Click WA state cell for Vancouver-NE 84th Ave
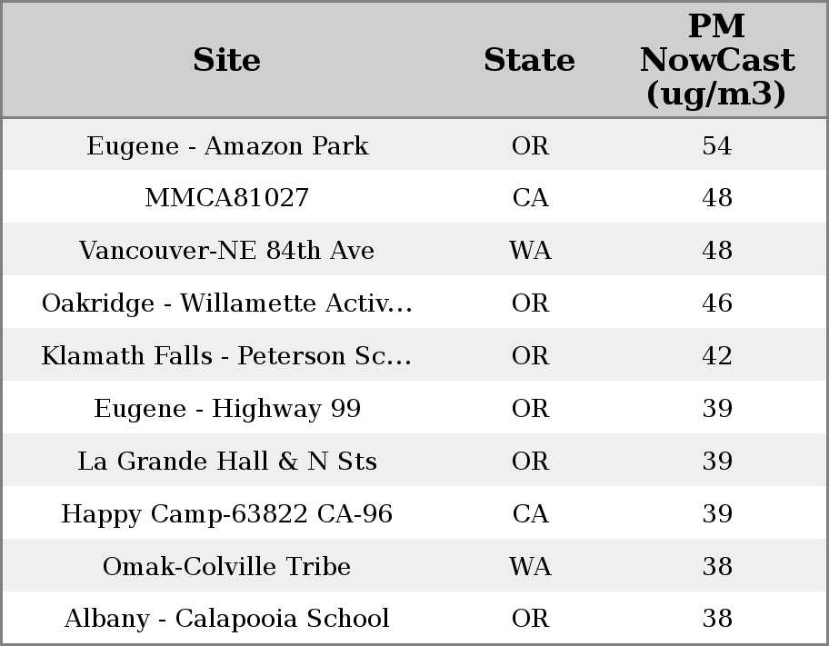Screen dimensions: 829x646 pyautogui.click(x=530, y=251)
